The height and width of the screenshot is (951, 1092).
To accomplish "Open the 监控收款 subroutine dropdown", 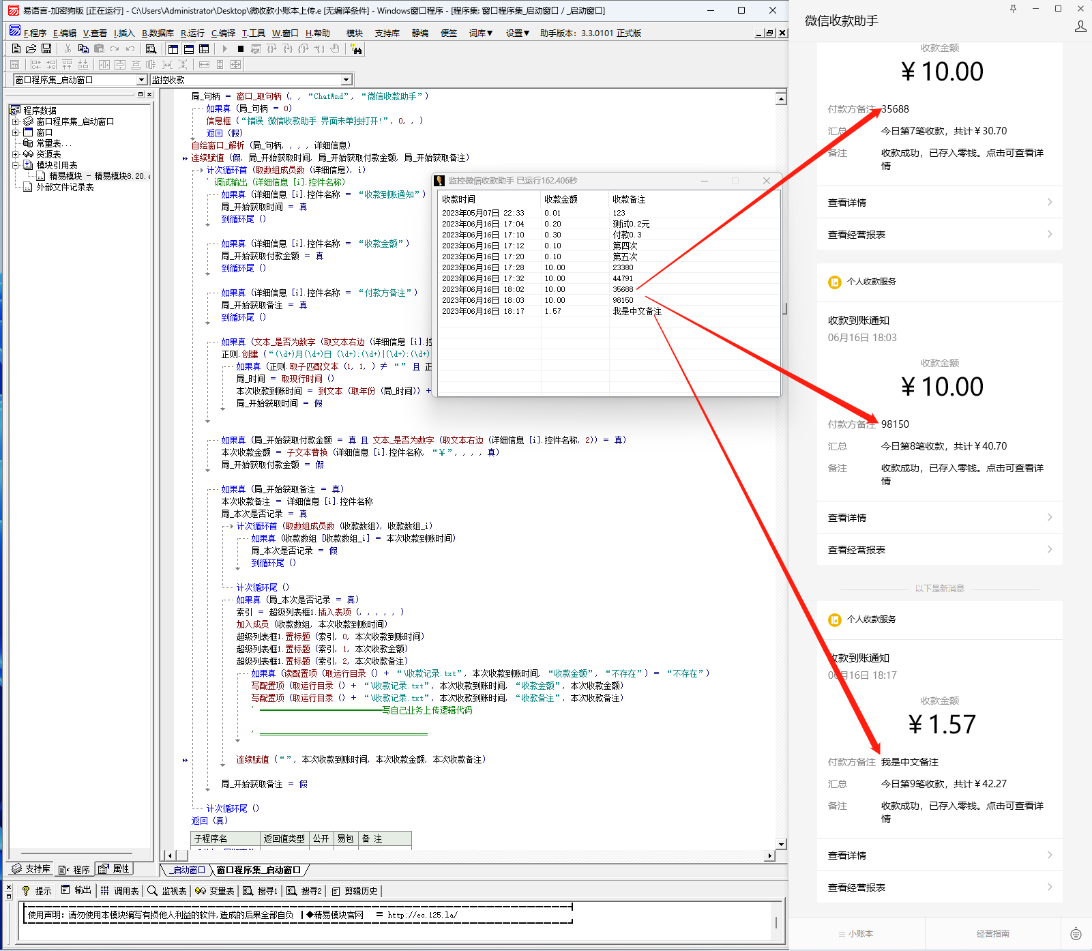I will pyautogui.click(x=346, y=80).
